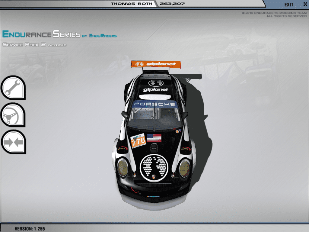Select the steering wheel controls icon

click(x=13, y=115)
